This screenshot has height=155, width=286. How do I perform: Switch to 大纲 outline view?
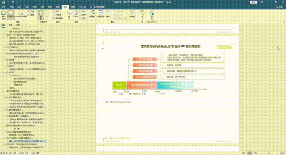31,12
